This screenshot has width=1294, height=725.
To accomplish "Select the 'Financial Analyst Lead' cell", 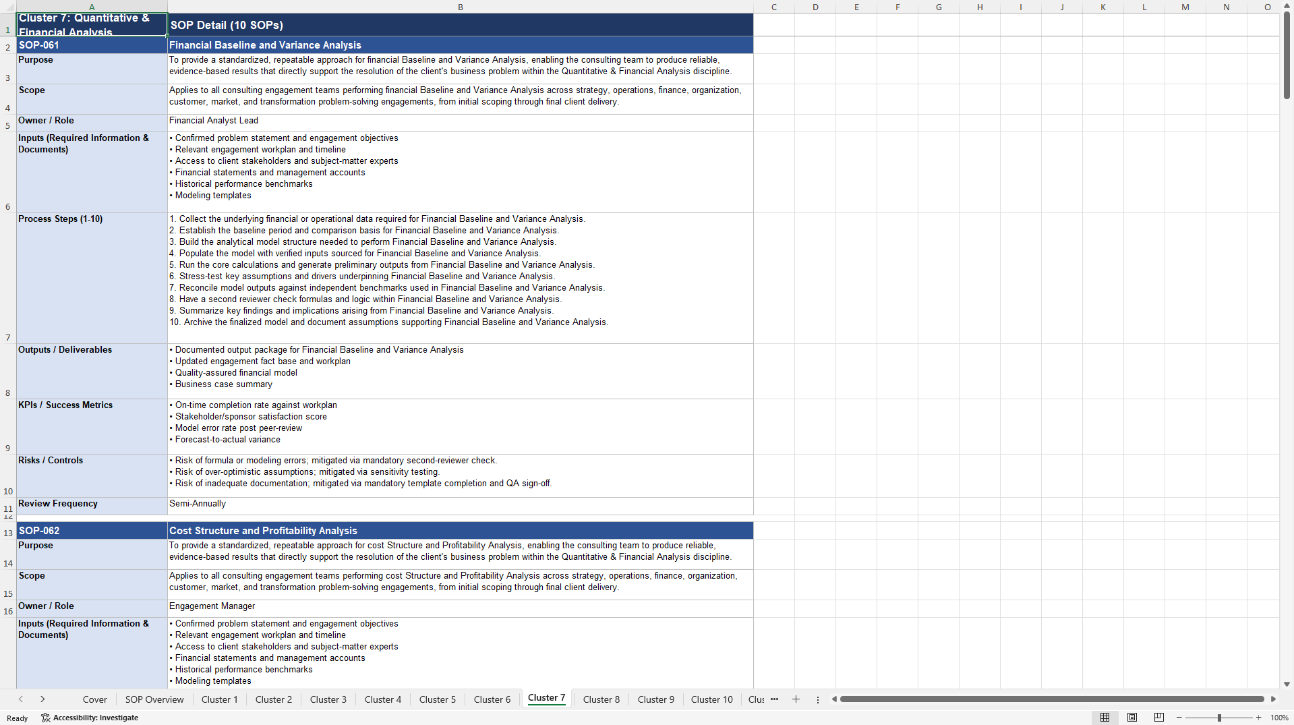I will [x=461, y=123].
